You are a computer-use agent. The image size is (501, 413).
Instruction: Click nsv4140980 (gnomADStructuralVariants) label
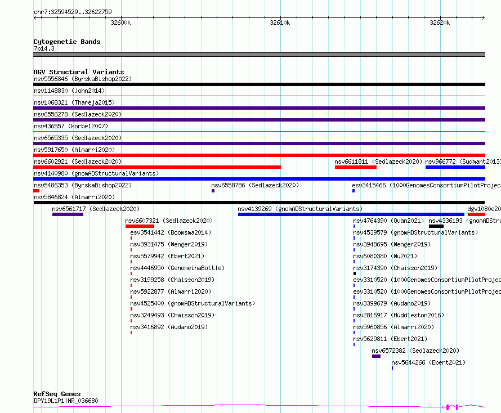click(96, 173)
